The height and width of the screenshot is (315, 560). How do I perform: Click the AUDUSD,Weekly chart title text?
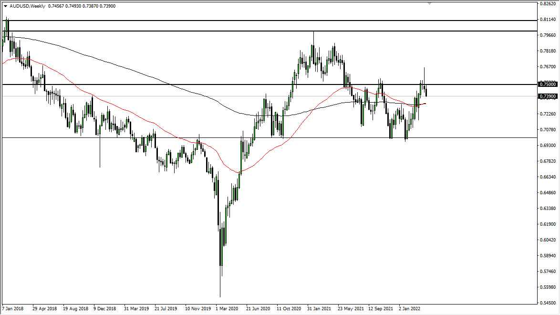pyautogui.click(x=27, y=7)
